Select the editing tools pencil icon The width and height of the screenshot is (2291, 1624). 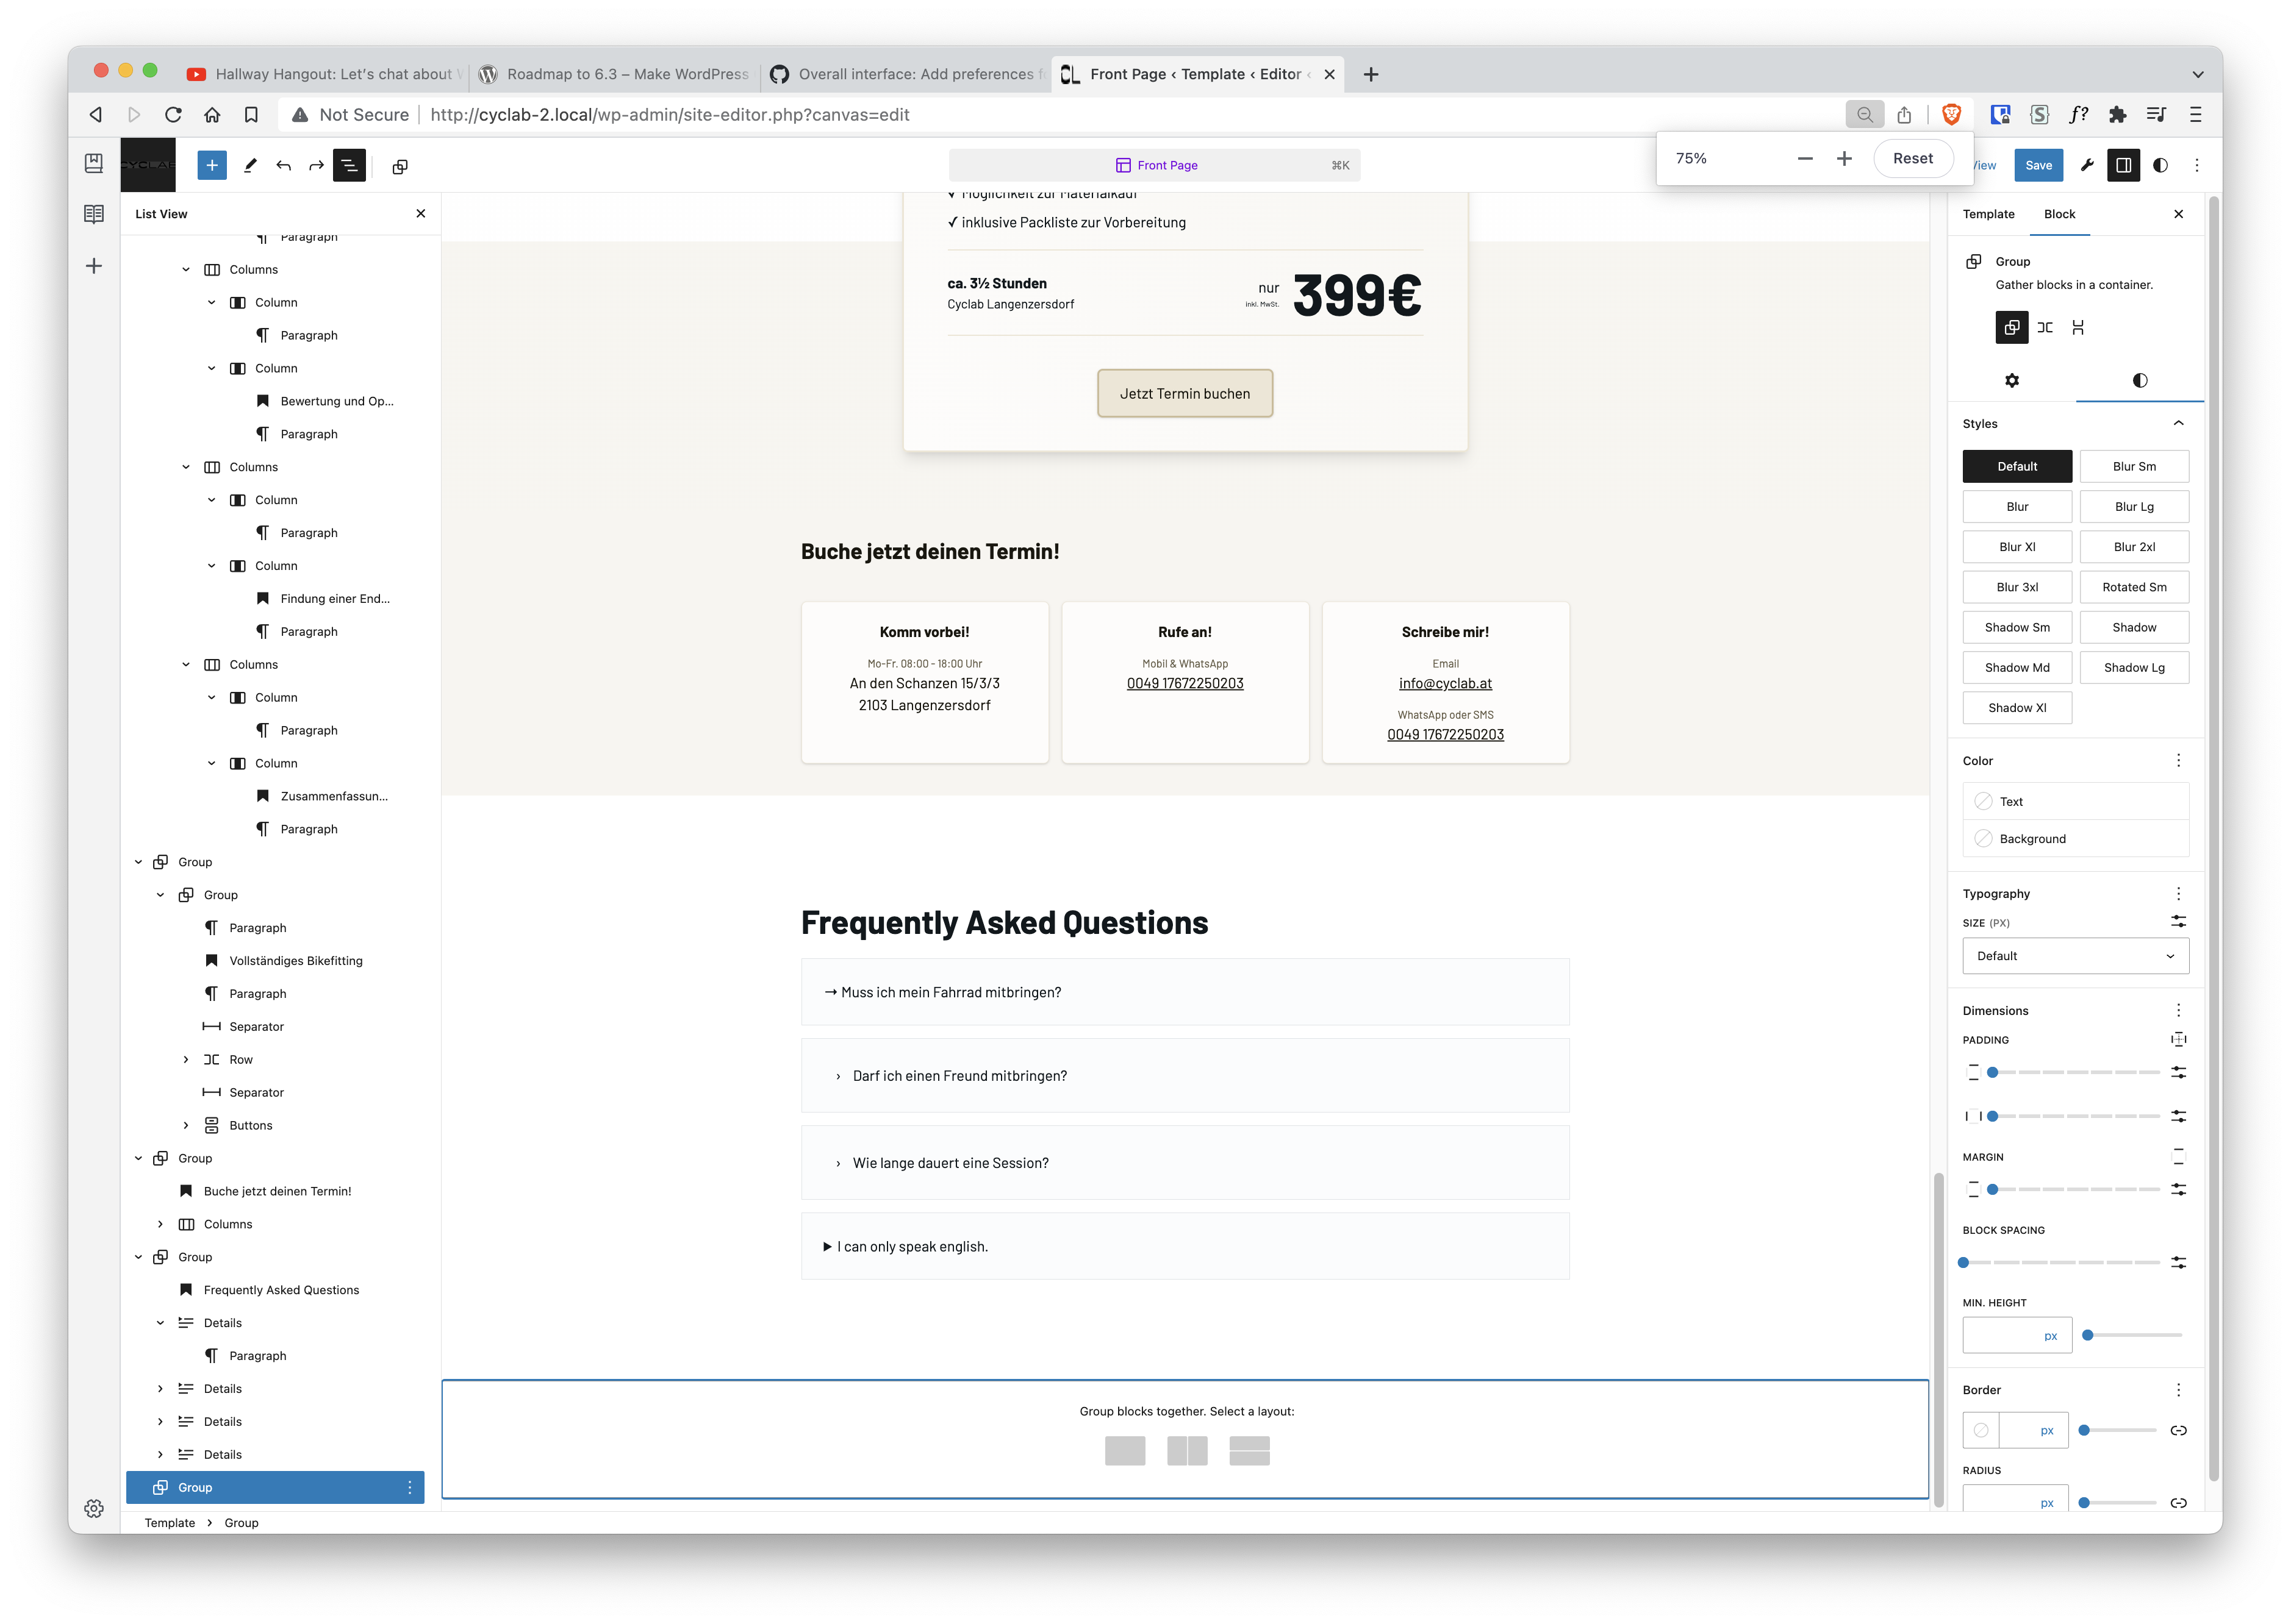[x=250, y=165]
